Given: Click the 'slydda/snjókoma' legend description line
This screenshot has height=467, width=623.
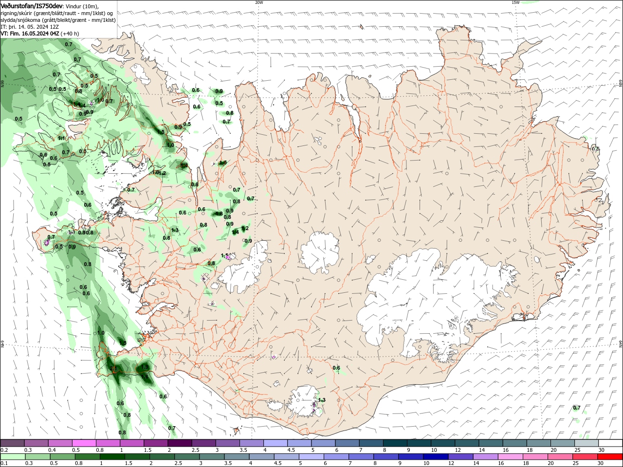Looking at the screenshot, I should (58, 20).
